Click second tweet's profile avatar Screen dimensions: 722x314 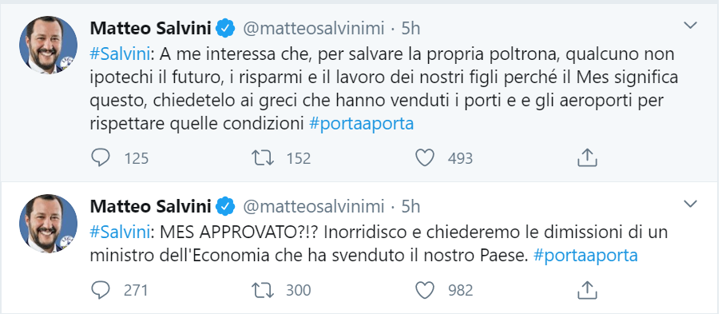pos(49,223)
